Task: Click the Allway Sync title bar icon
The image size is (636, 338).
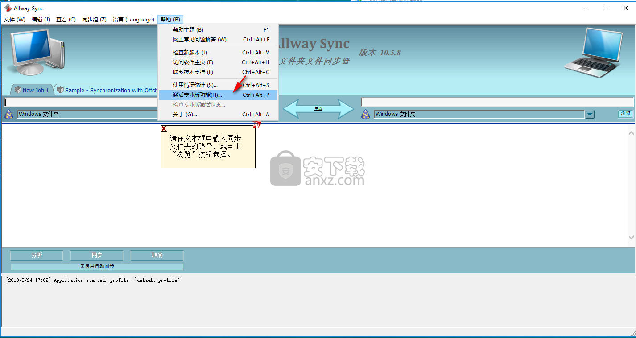Action: [8, 8]
